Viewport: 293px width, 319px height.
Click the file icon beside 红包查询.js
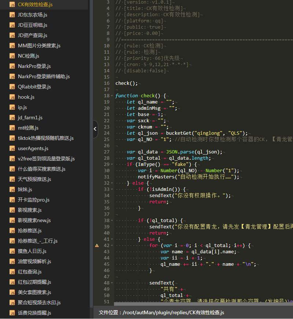[x=12, y=272]
